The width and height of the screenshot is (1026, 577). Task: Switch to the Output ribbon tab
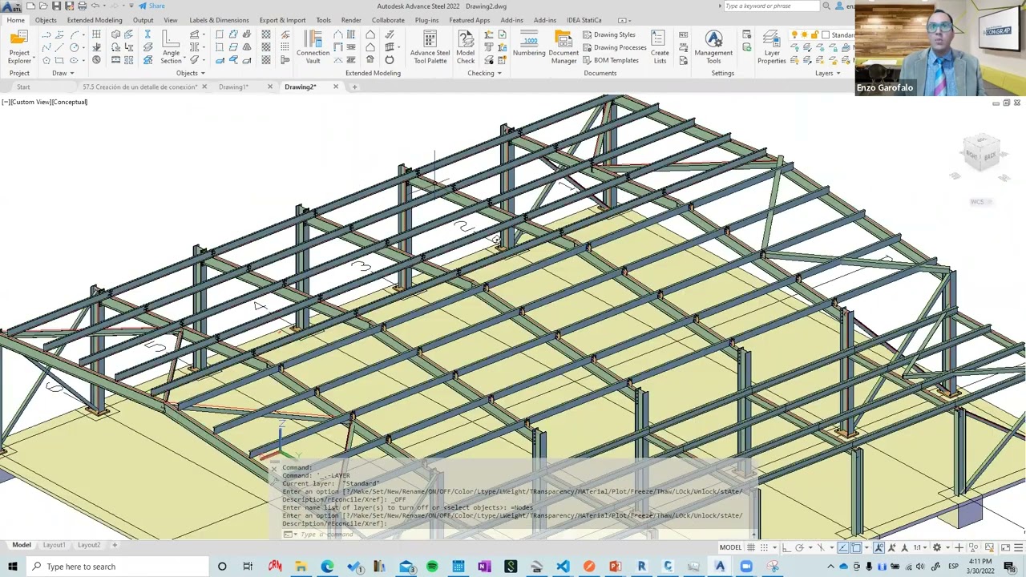click(x=143, y=20)
